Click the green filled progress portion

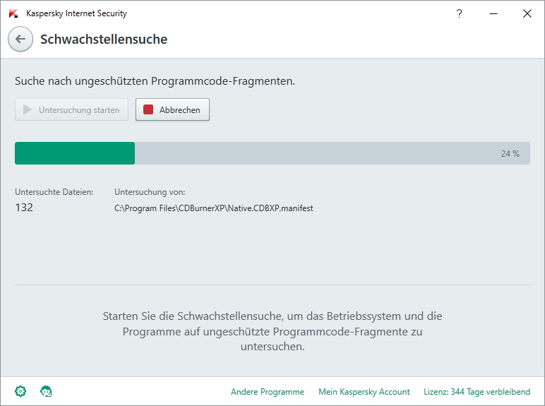coord(75,153)
